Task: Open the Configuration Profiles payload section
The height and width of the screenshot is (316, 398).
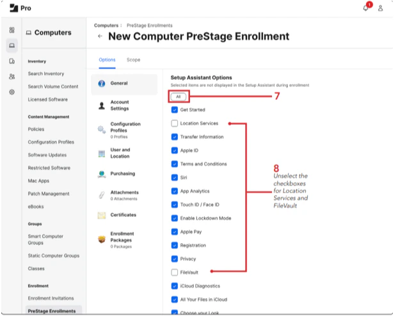Action: (124, 130)
